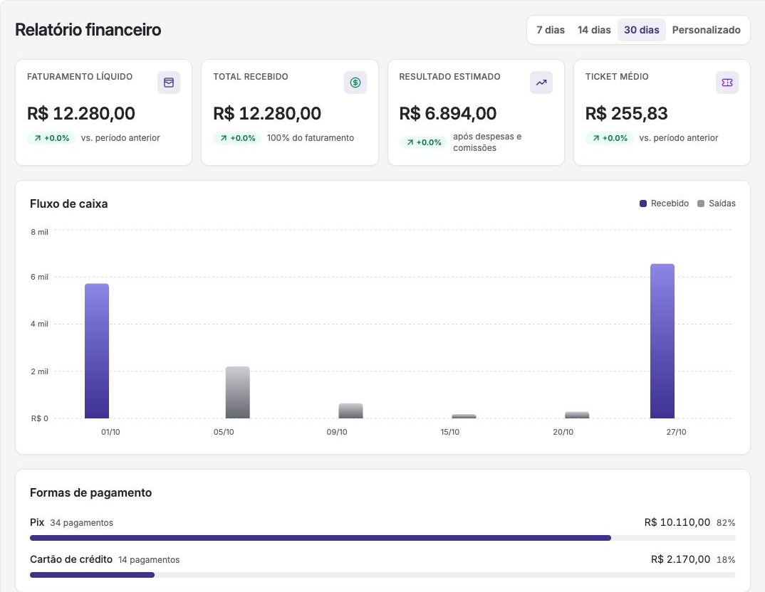This screenshot has height=592, width=765.
Task: Click the small Saídas bar at 20/10
Action: [577, 415]
